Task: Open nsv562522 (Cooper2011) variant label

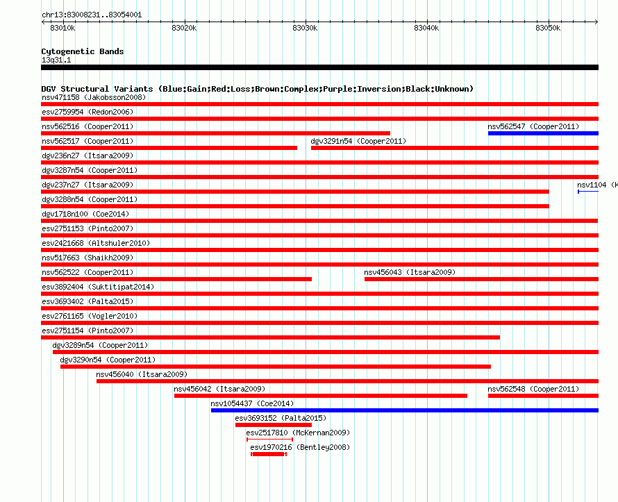Action: 88,272
